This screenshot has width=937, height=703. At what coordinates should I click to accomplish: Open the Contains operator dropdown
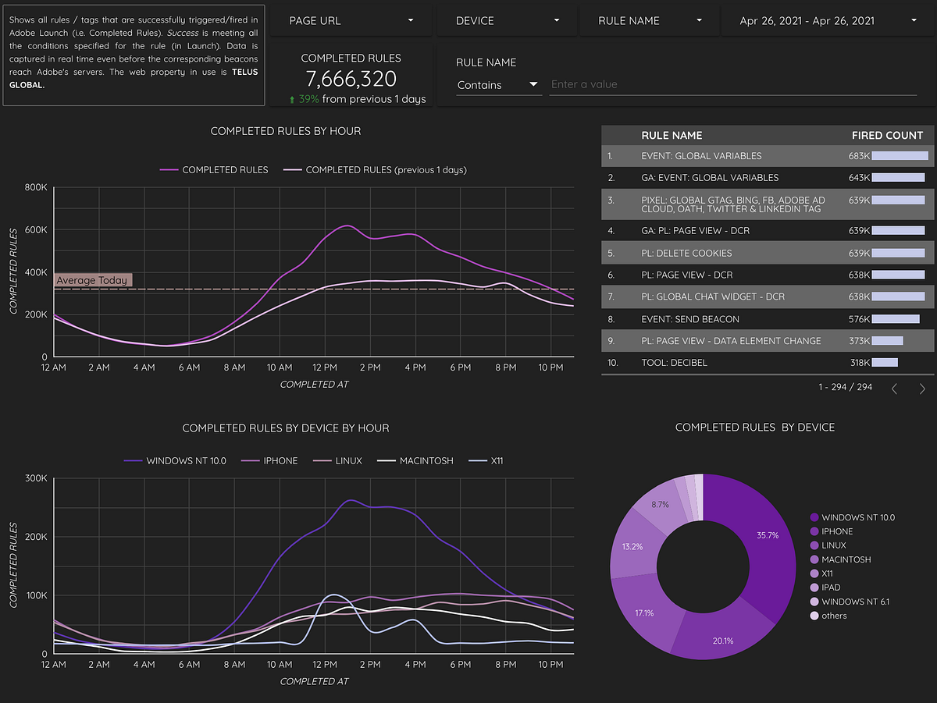tap(498, 84)
